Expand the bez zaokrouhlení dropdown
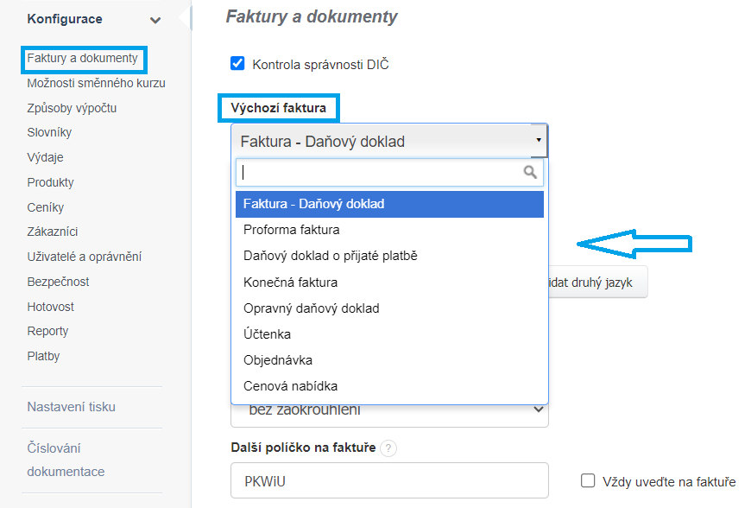Screen dimensions: 751x508 click(x=539, y=410)
